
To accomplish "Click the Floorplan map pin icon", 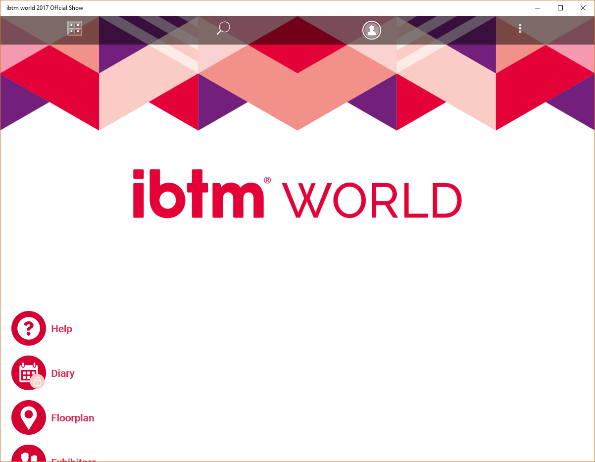I will (29, 417).
